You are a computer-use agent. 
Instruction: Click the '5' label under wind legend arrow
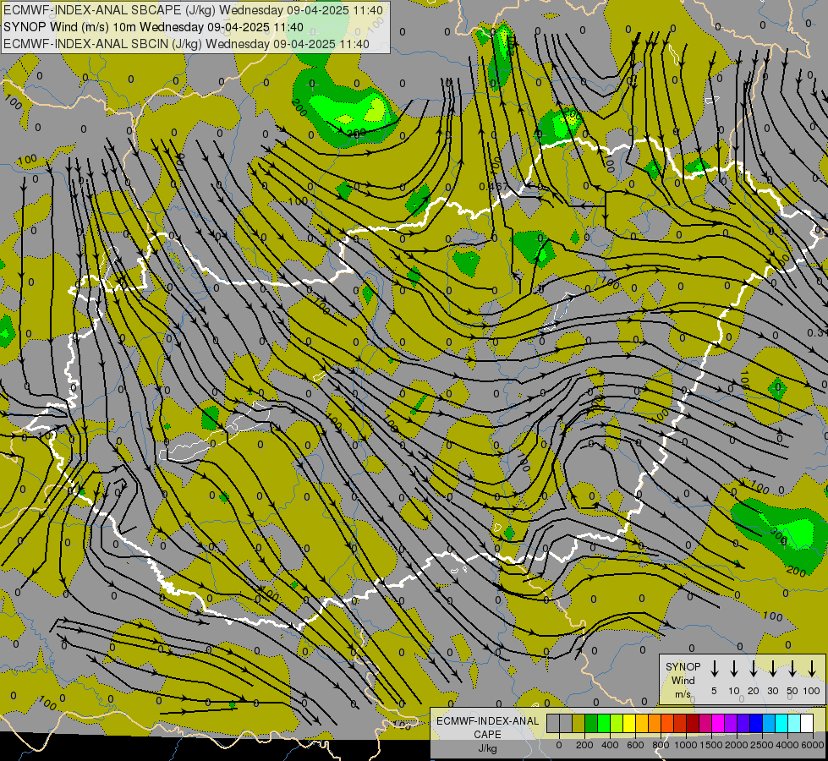point(714,691)
